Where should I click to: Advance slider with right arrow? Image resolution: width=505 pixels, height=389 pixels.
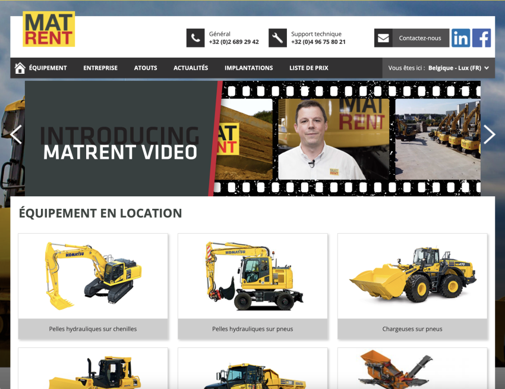pyautogui.click(x=488, y=135)
